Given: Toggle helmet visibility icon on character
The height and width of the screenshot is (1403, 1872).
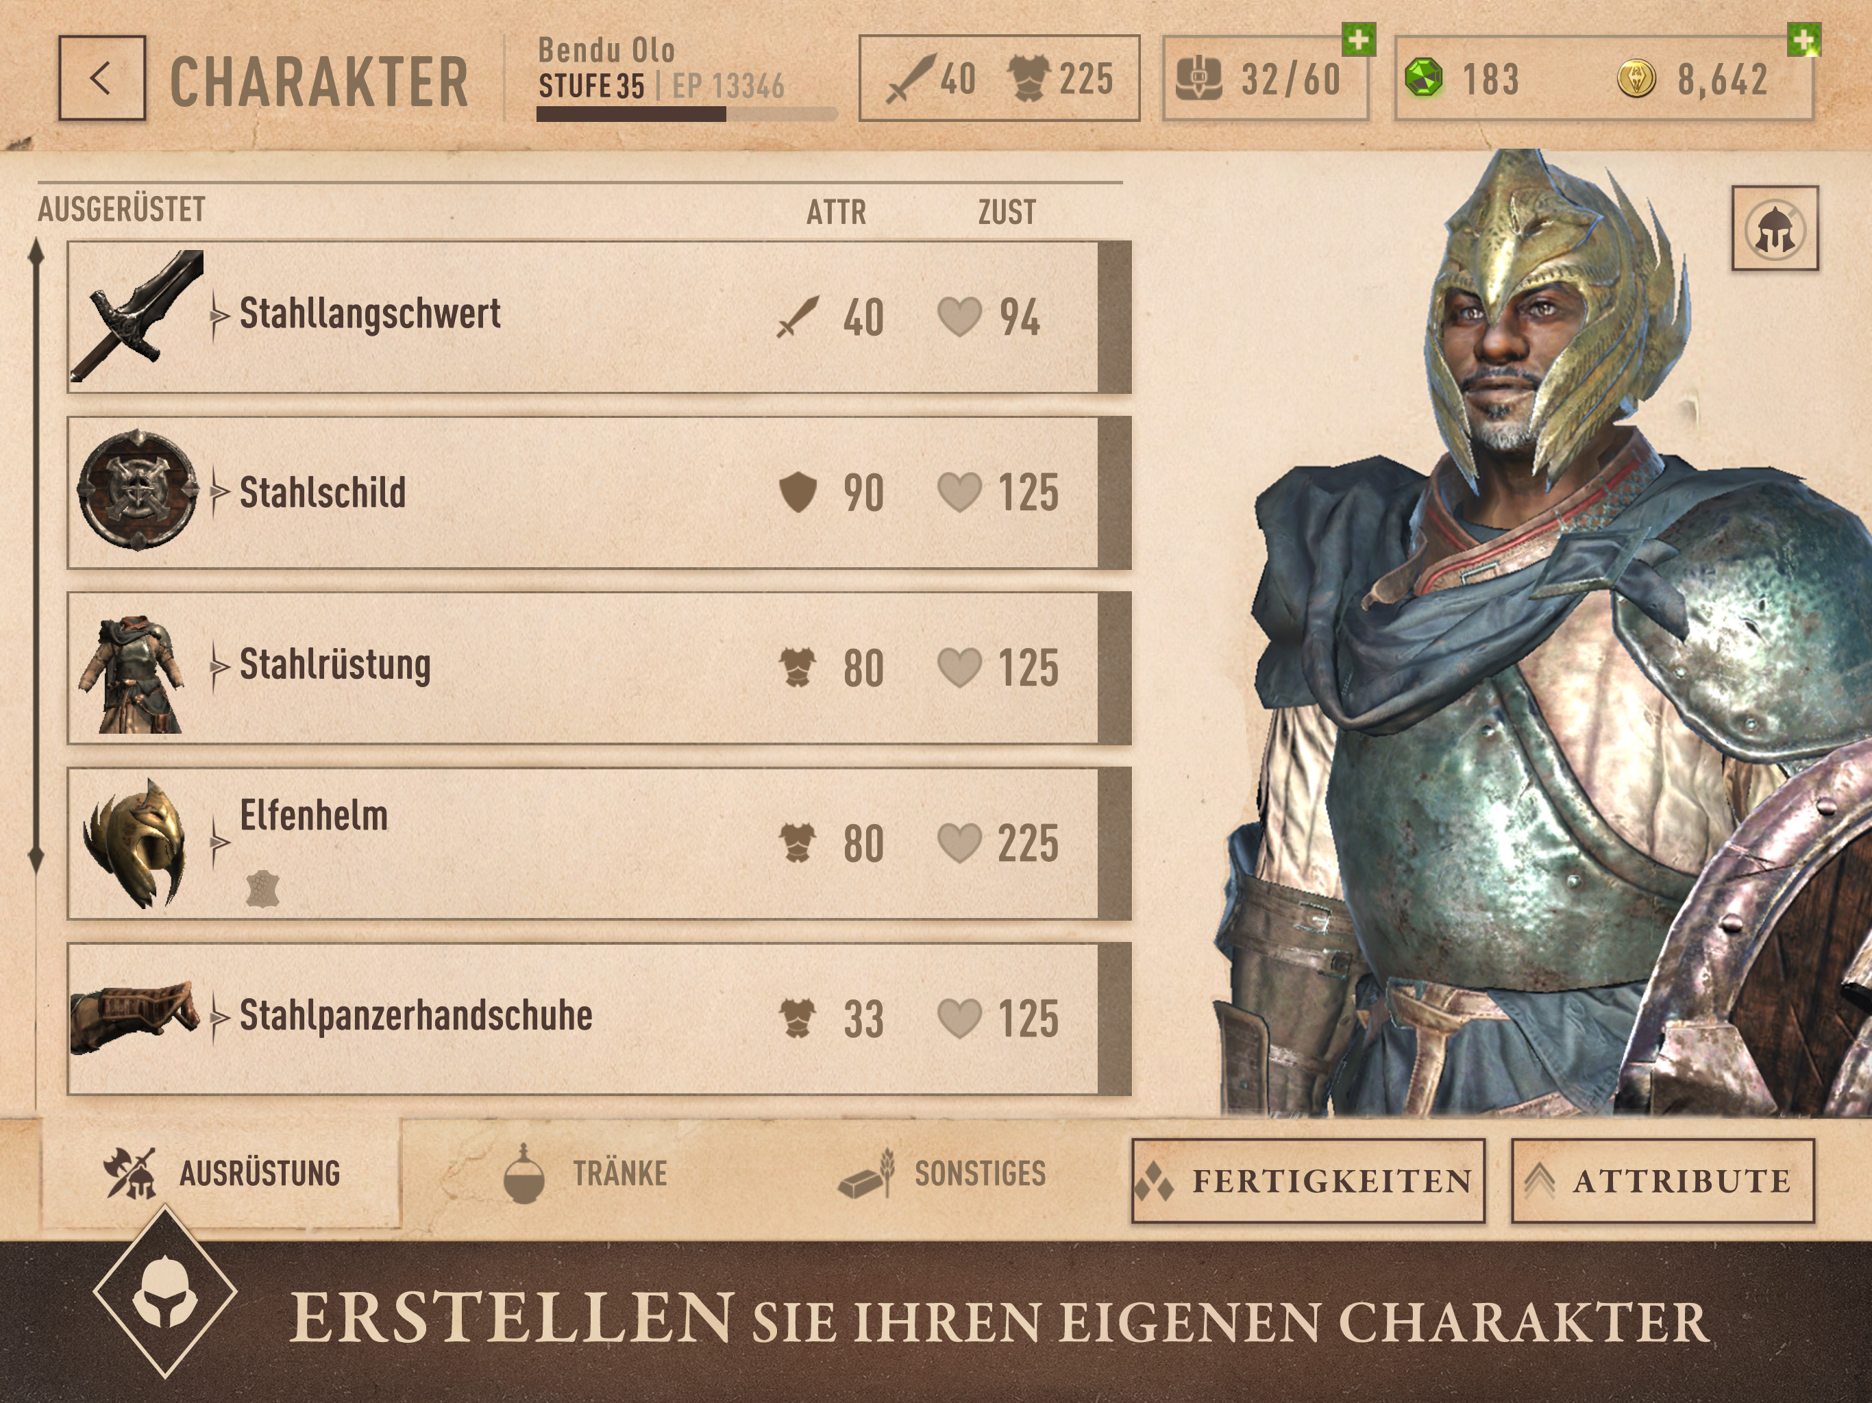Looking at the screenshot, I should [1774, 229].
